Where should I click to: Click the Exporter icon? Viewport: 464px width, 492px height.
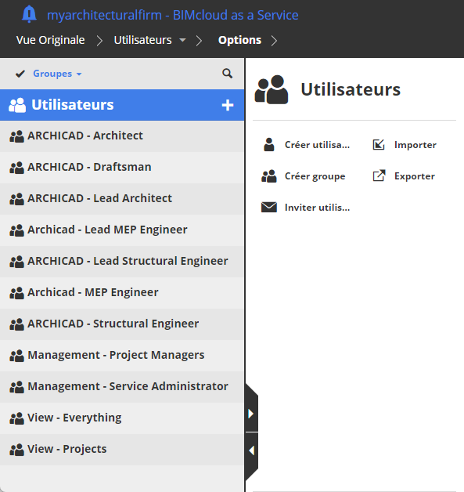point(379,175)
